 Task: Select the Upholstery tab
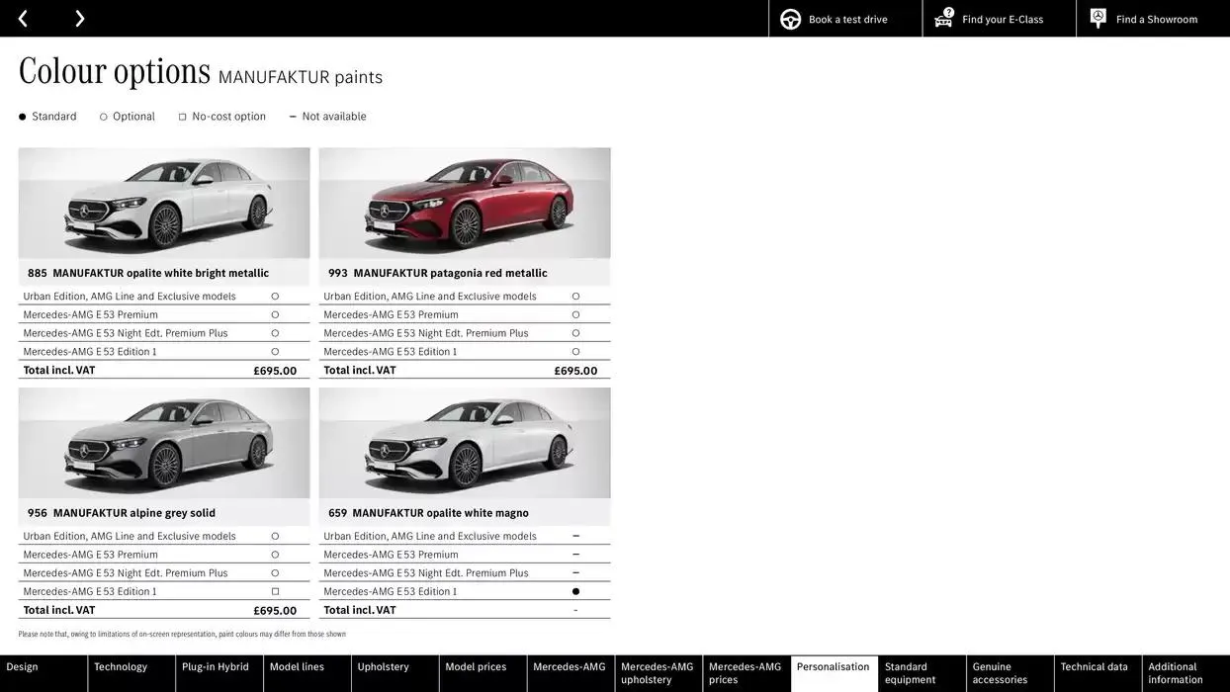[384, 665]
